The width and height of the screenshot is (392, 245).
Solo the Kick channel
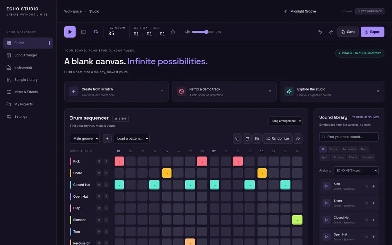pos(106,161)
